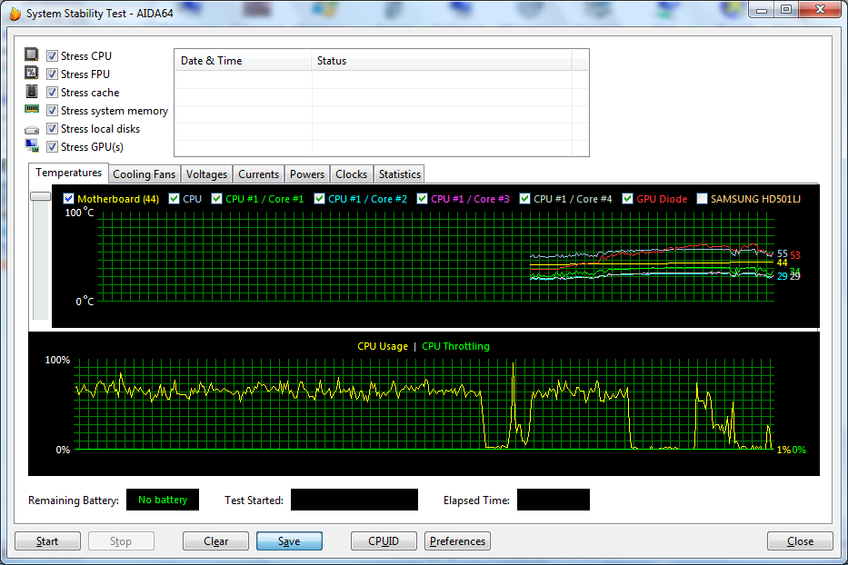Viewport: 848px width, 565px height.
Task: Click the Elapsed Time field
Action: click(x=554, y=500)
